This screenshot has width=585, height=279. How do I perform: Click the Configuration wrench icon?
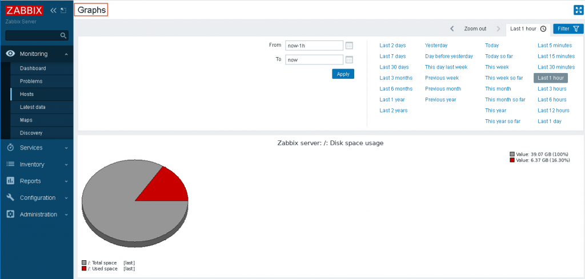pyautogui.click(x=10, y=197)
